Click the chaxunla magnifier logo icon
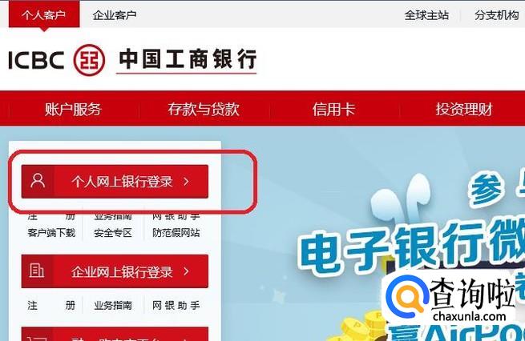Screen dimensions: 525x341 (406, 296)
